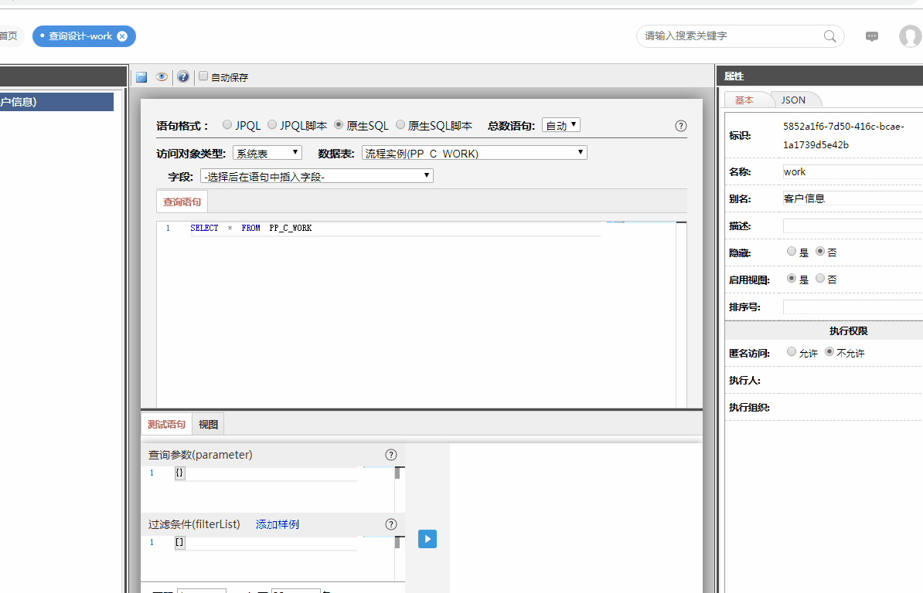Run the test statement with the play button
923x593 pixels.
(427, 539)
